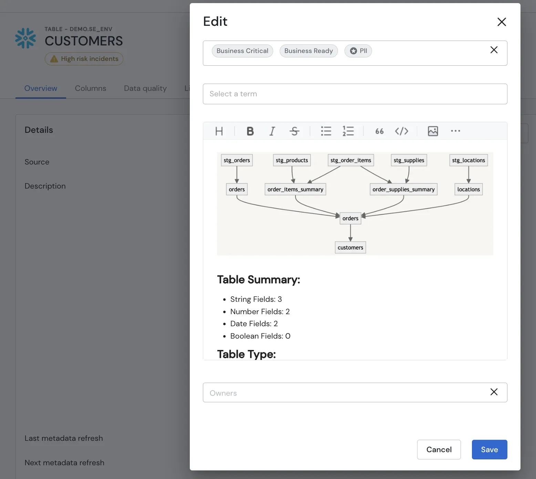The image size is (536, 479).
Task: Select the Business Ready tag
Action: click(309, 51)
